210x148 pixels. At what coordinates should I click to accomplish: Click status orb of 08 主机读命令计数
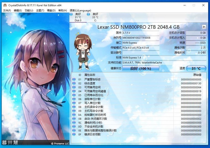74,107
